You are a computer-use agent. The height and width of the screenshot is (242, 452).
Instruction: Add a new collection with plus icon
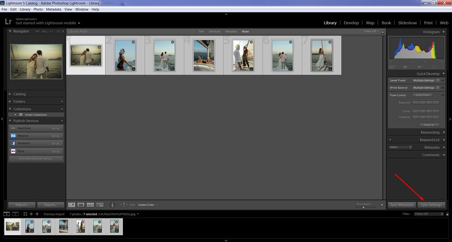pos(62,109)
